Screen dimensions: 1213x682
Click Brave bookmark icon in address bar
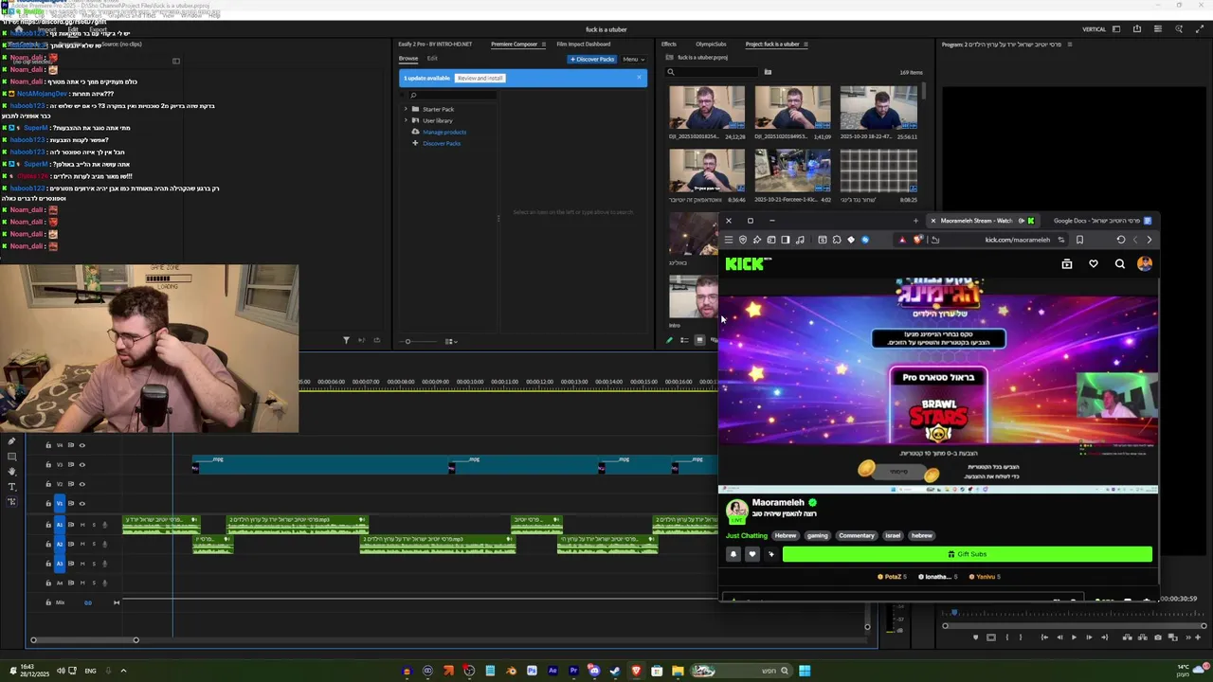(1079, 240)
